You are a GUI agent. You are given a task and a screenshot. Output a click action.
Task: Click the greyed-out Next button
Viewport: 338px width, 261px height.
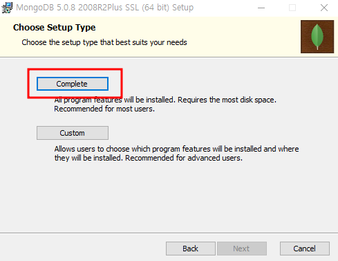point(242,249)
